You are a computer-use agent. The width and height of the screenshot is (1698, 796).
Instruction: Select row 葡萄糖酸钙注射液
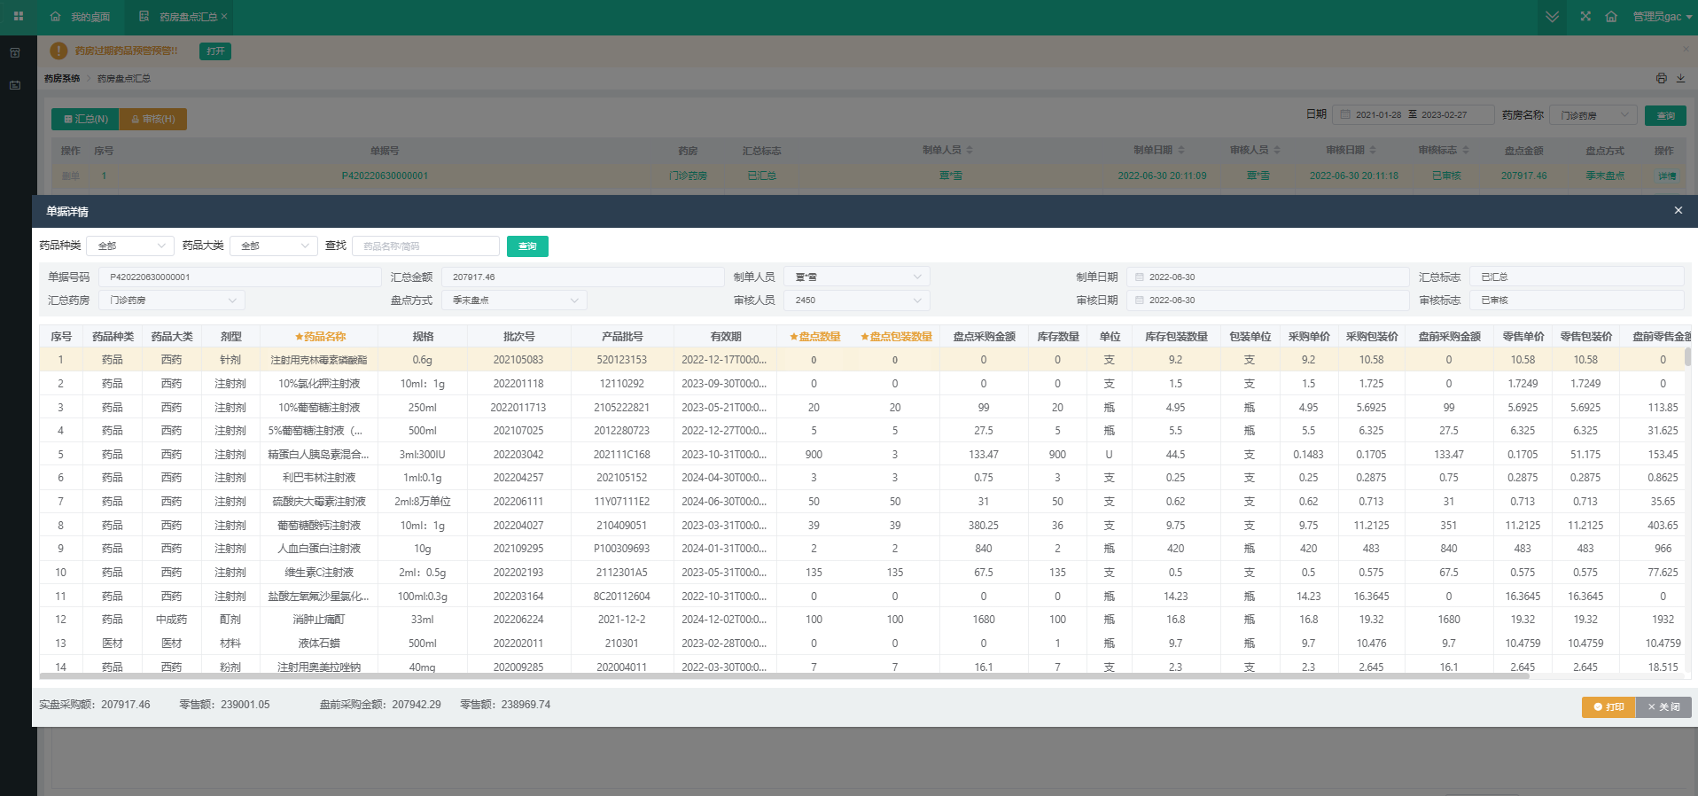(x=864, y=526)
